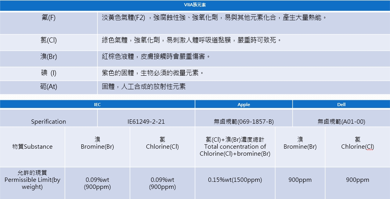Click the 物質Substance row label
The width and height of the screenshot is (390, 199).
[32, 147]
